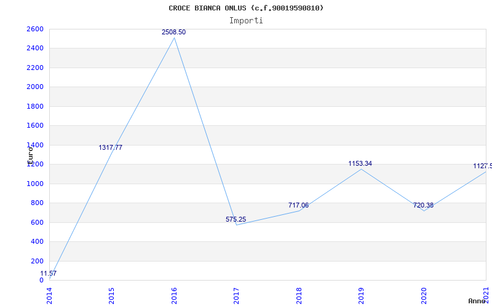Image resolution: width=492 pixels, height=307 pixels.
Task: Click the Euro y-axis title
Action: point(30,156)
